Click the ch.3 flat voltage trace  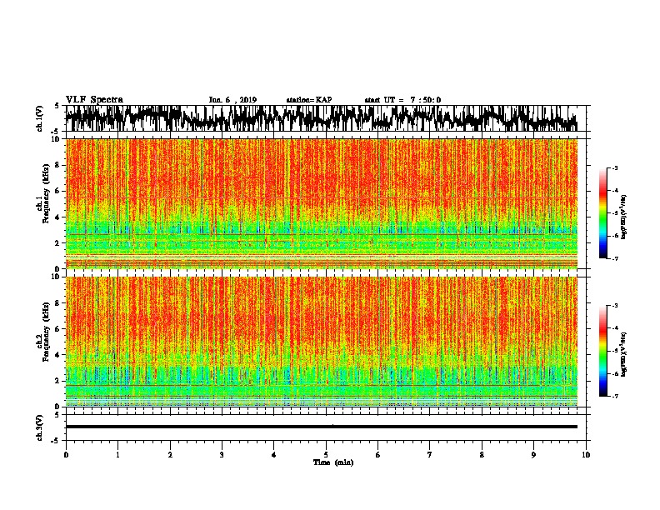(321, 427)
